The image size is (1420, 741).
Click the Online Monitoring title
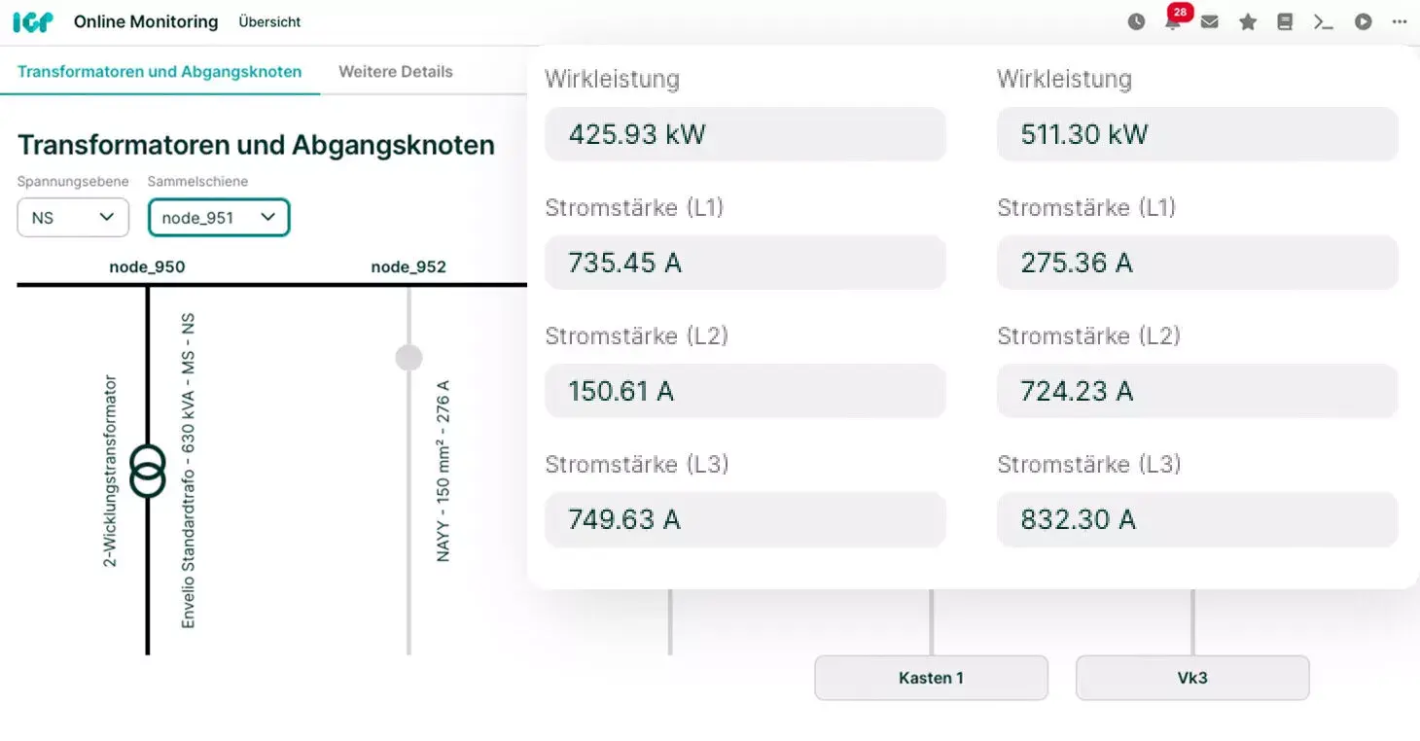point(146,21)
